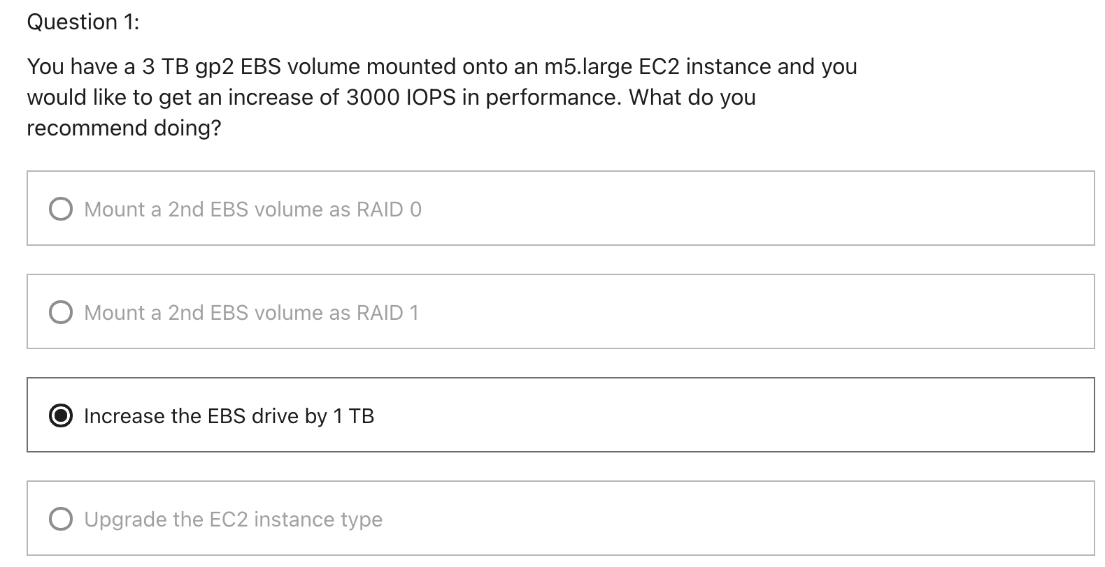Viewport: 1105px width, 567px height.
Task: Click the words 'RAID 0' in the first option
Action: pos(389,209)
